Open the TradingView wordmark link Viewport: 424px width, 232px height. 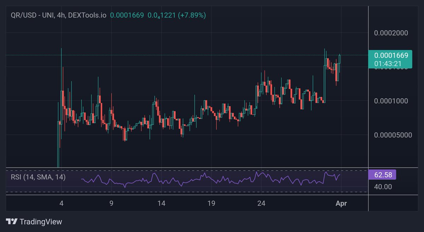click(41, 222)
